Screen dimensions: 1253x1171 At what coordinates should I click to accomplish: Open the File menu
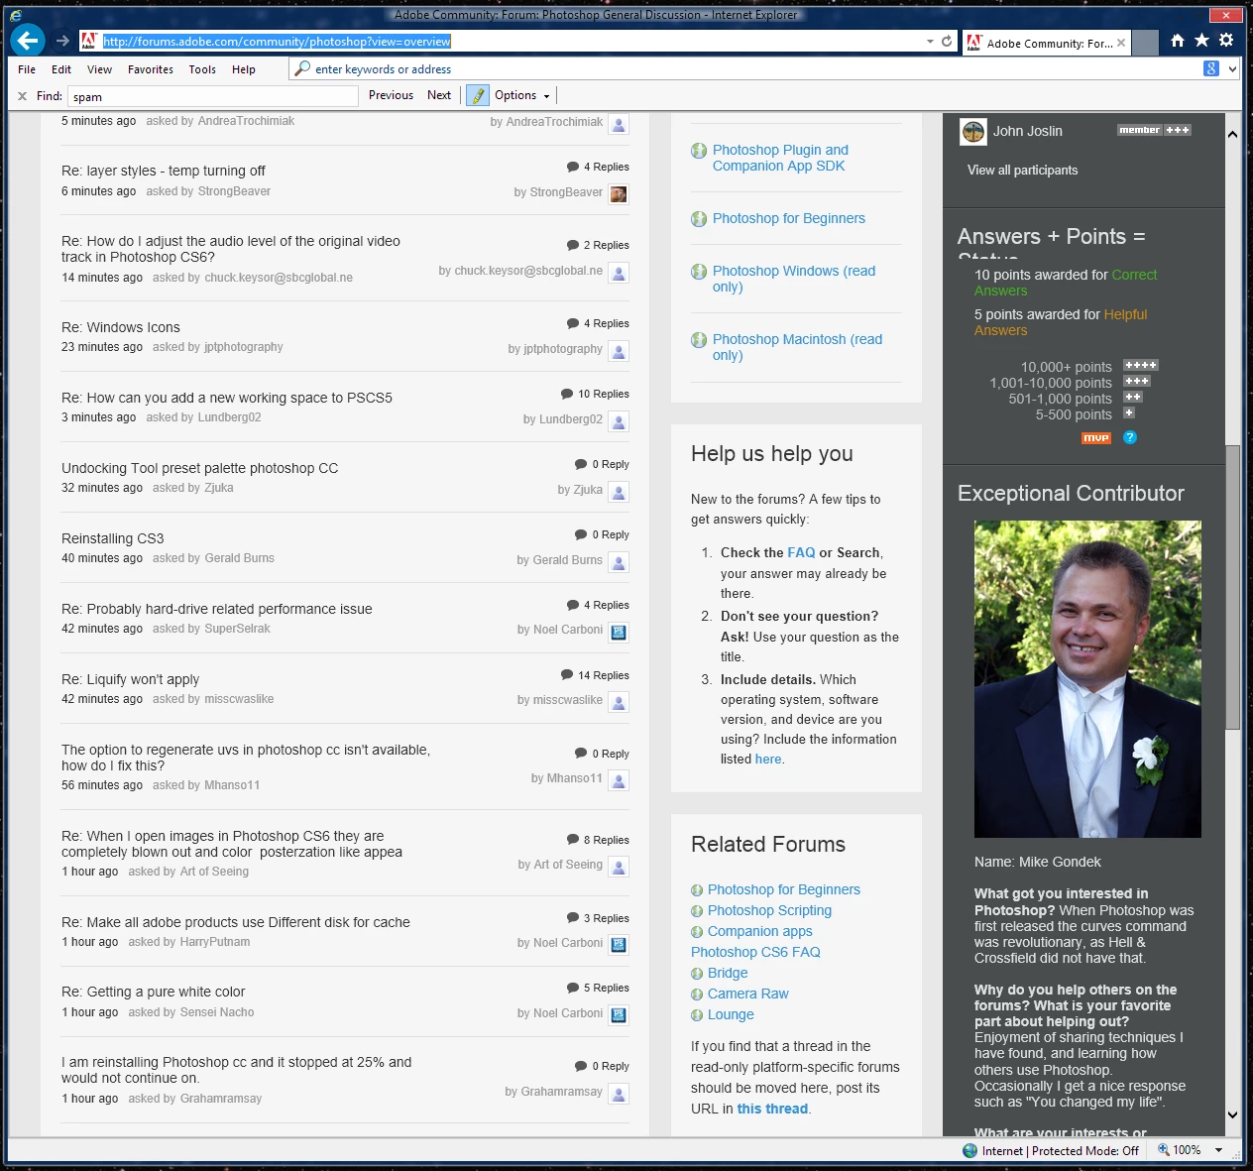(x=27, y=69)
